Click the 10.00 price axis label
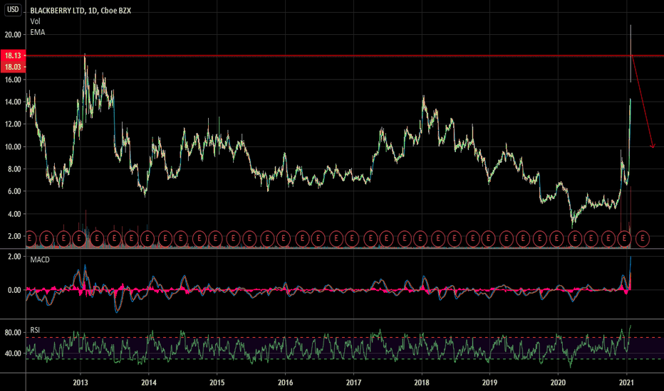664x391 pixels. (x=13, y=146)
